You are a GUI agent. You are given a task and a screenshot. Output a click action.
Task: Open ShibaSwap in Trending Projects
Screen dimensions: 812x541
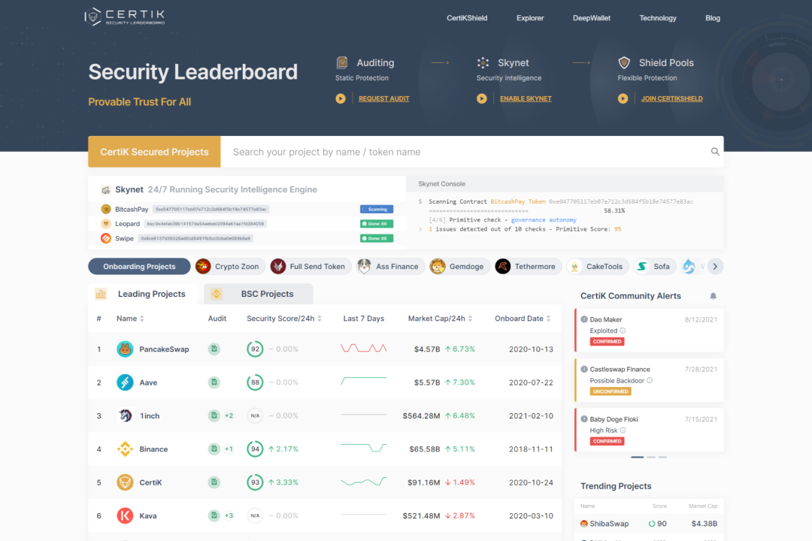point(649,524)
